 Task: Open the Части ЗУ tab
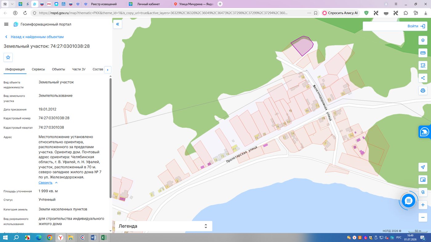tap(79, 69)
